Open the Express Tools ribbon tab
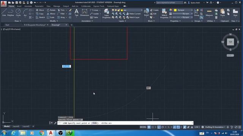Viewport: 243px width, 136px height. tap(99, 6)
